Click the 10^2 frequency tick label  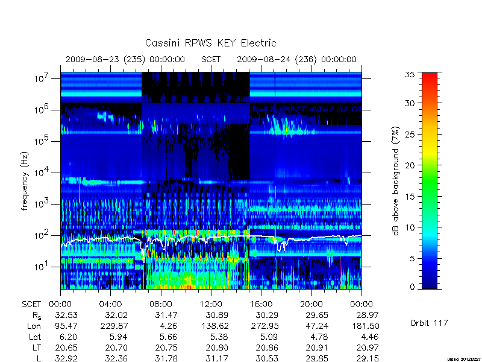point(42,235)
